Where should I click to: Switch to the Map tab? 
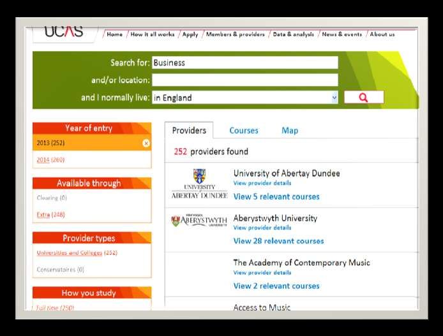click(290, 131)
